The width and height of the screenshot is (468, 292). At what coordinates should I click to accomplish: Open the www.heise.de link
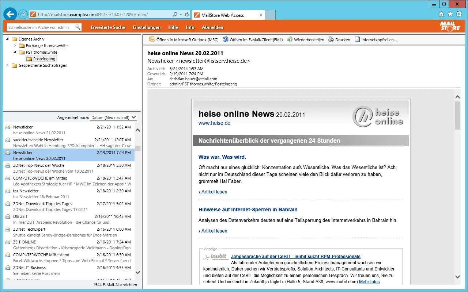point(214,123)
